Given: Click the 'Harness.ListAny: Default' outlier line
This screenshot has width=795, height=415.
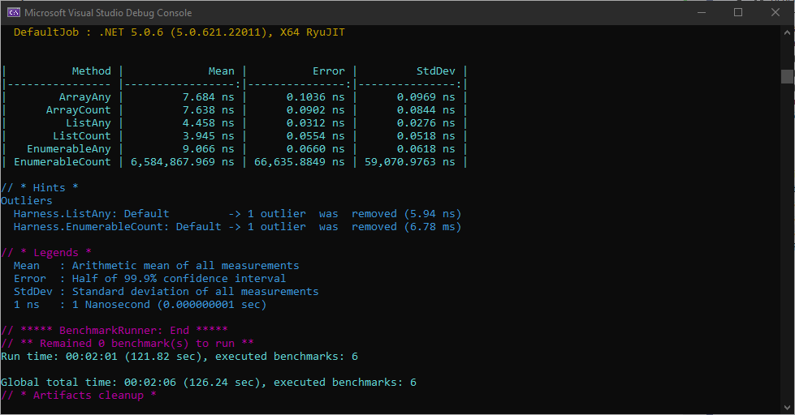Looking at the screenshot, I should pyautogui.click(x=237, y=213).
